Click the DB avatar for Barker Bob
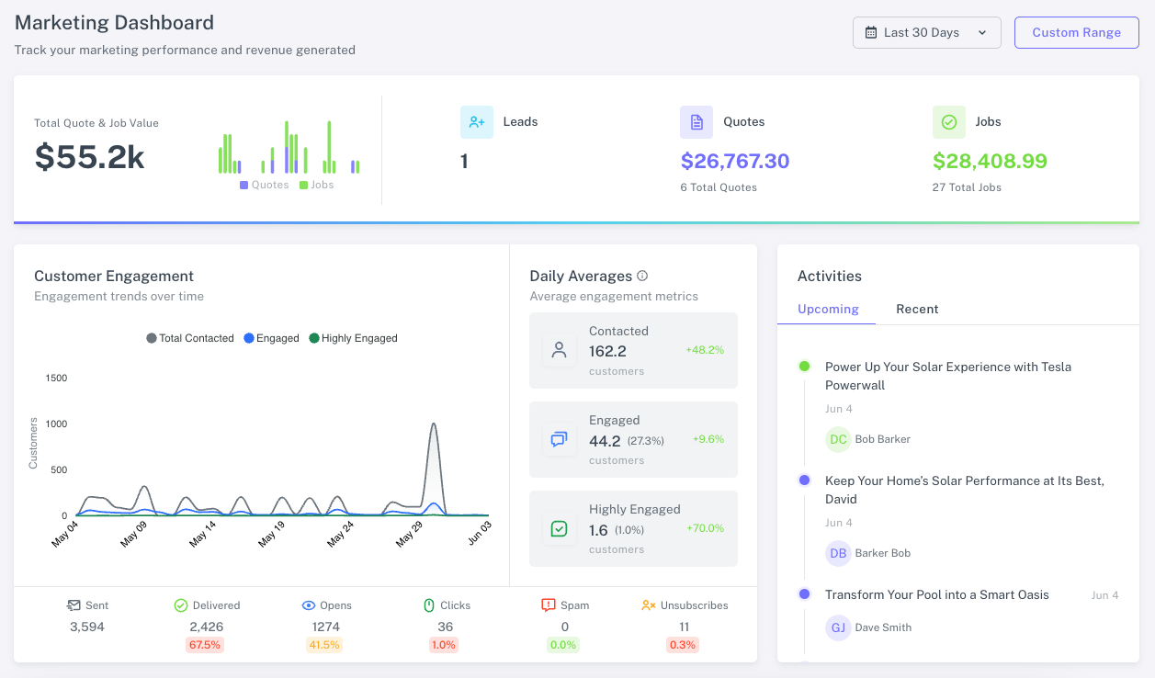The width and height of the screenshot is (1155, 678). pos(838,553)
